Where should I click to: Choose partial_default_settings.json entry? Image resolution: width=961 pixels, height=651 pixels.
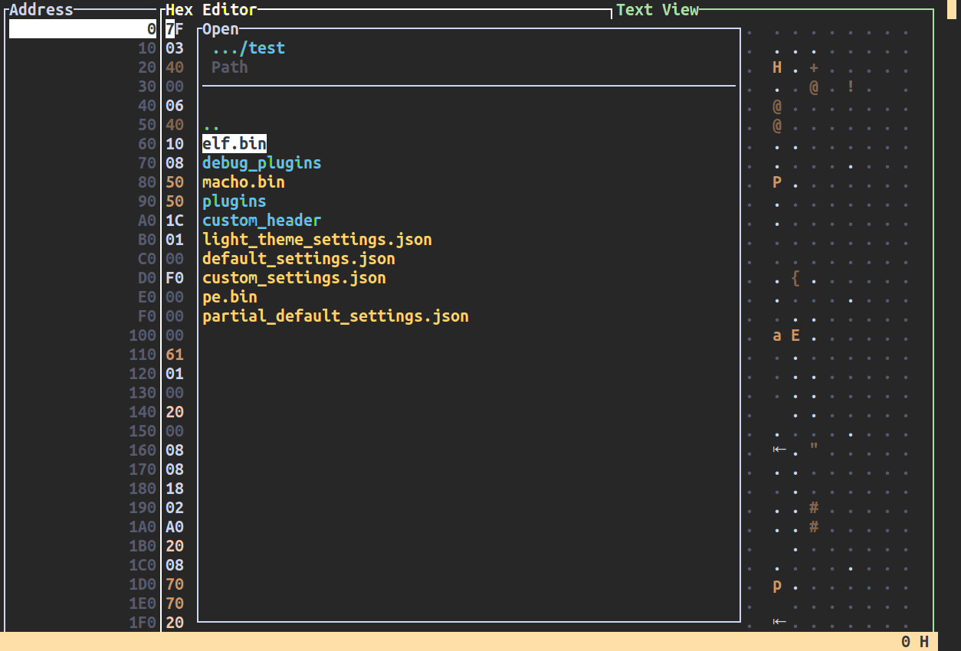[335, 316]
